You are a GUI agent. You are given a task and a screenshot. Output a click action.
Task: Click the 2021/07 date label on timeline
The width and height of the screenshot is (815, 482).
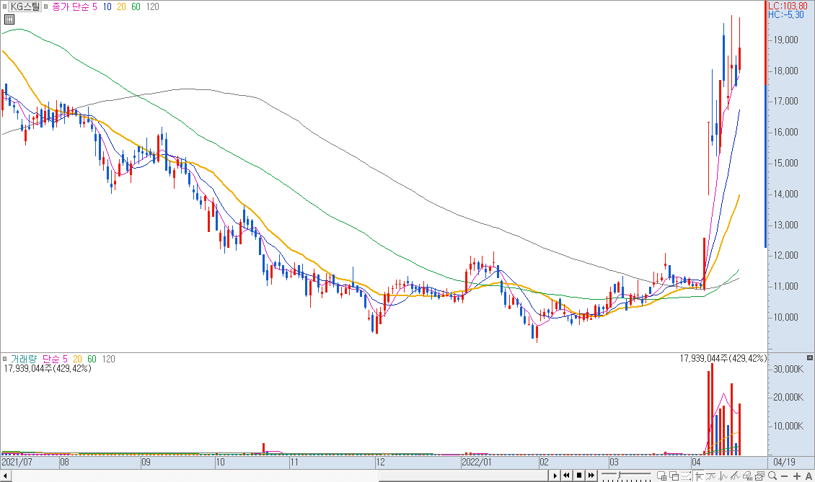[x=17, y=463]
